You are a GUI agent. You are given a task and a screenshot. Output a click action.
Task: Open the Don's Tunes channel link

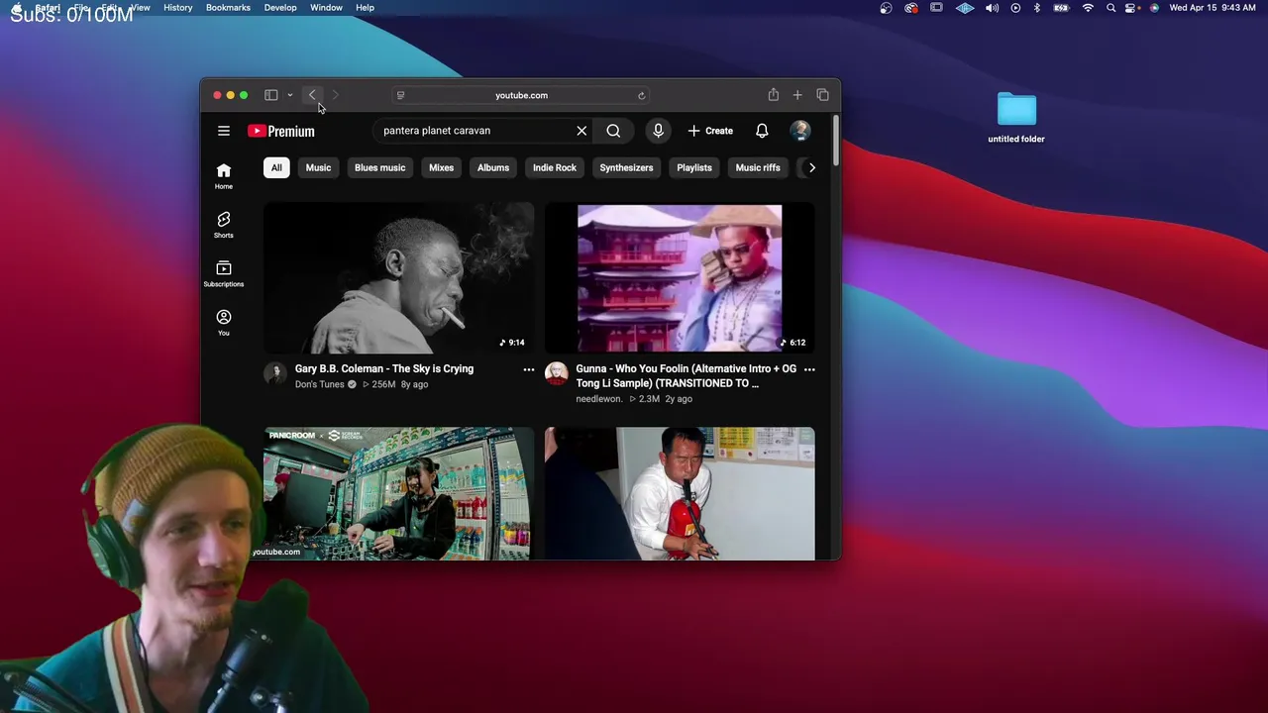click(x=319, y=384)
